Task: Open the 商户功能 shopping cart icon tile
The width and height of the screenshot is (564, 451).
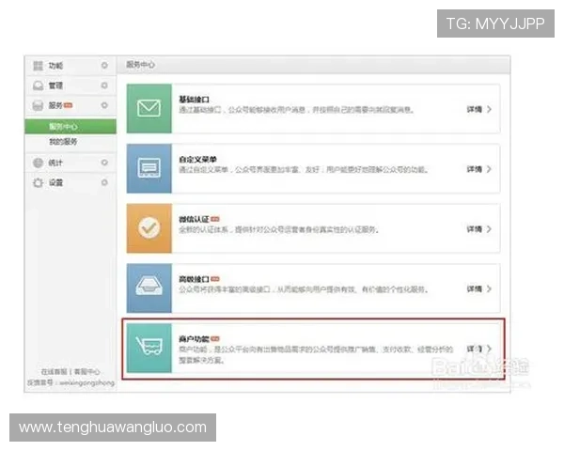Action: (x=149, y=348)
